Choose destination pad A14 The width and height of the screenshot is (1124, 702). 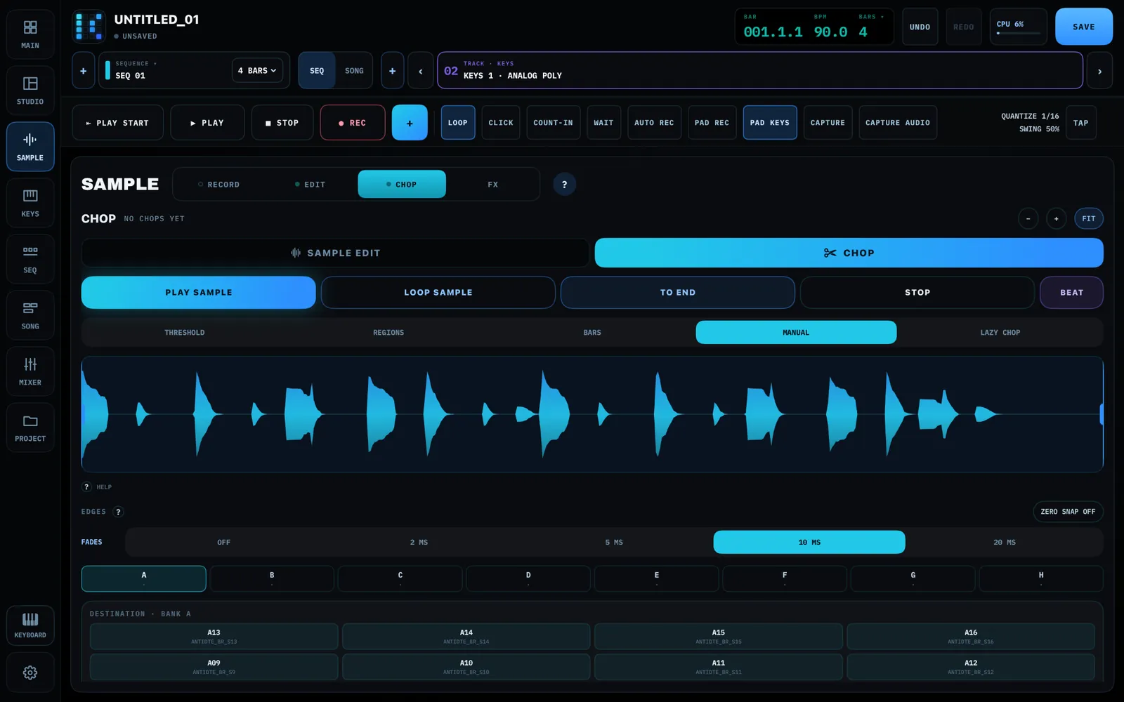coord(466,637)
